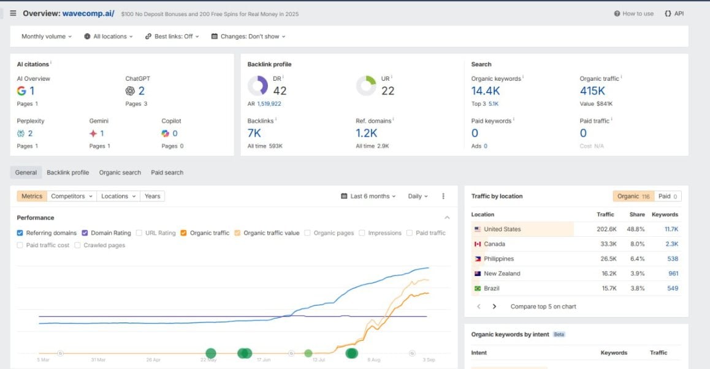710x369 pixels.
Task: Collapse the Performance section chevron
Action: click(x=448, y=218)
